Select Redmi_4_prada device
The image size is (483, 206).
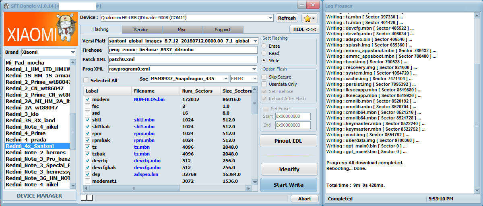[37, 139]
